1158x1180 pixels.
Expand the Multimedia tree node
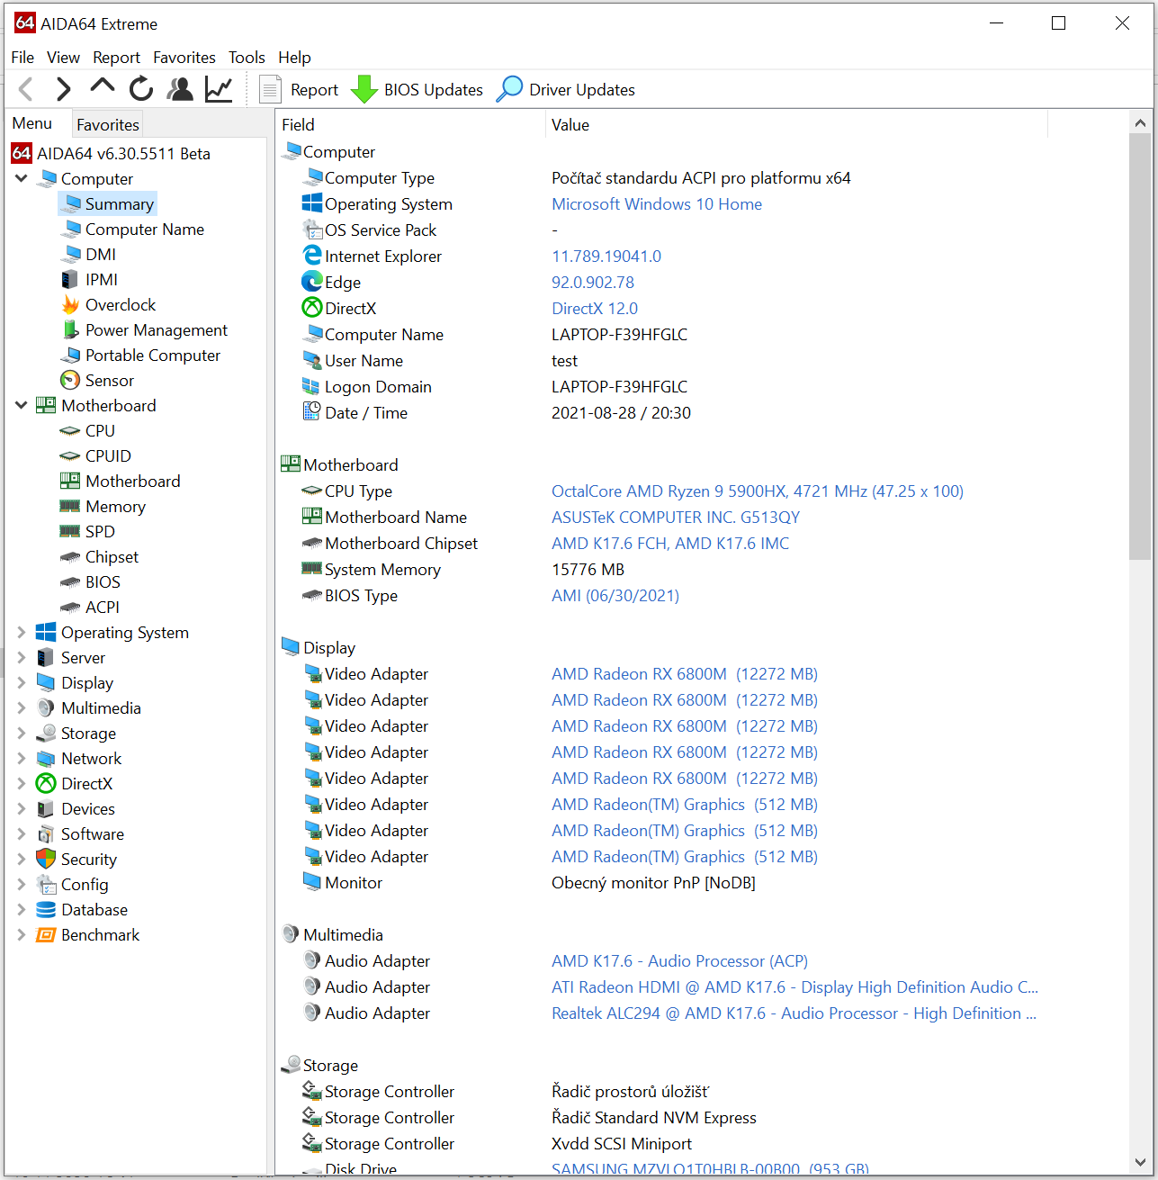22,708
